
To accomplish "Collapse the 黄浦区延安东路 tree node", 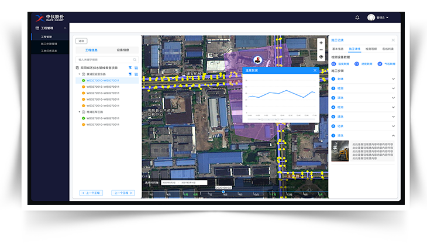I will [x=80, y=74].
